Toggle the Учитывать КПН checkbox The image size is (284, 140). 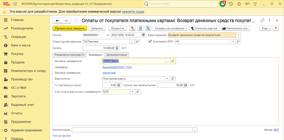click(150, 42)
